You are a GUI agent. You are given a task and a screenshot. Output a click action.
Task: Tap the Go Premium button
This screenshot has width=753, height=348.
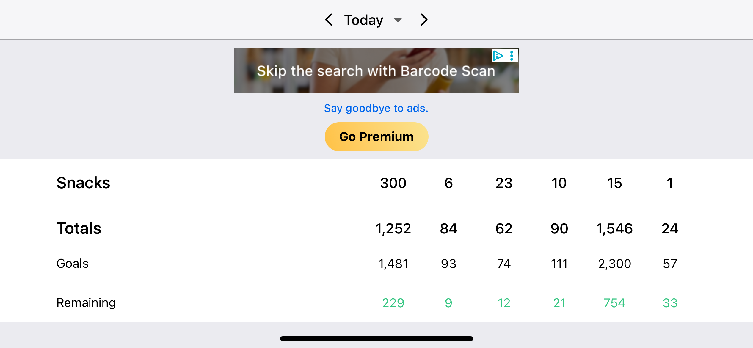376,137
